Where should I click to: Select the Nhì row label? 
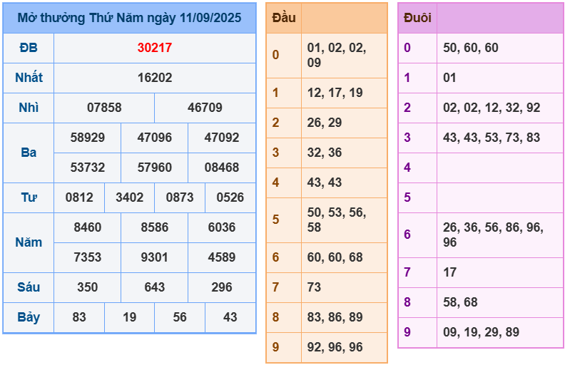29,108
